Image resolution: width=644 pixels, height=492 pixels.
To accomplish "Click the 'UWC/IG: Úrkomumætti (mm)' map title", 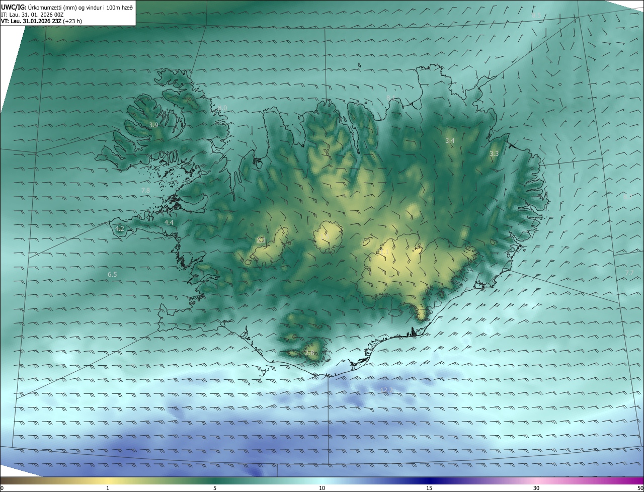I will [x=67, y=7].
